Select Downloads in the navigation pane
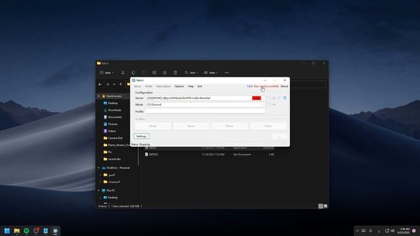Screen dimensions: 420x236 pyautogui.click(x=115, y=110)
